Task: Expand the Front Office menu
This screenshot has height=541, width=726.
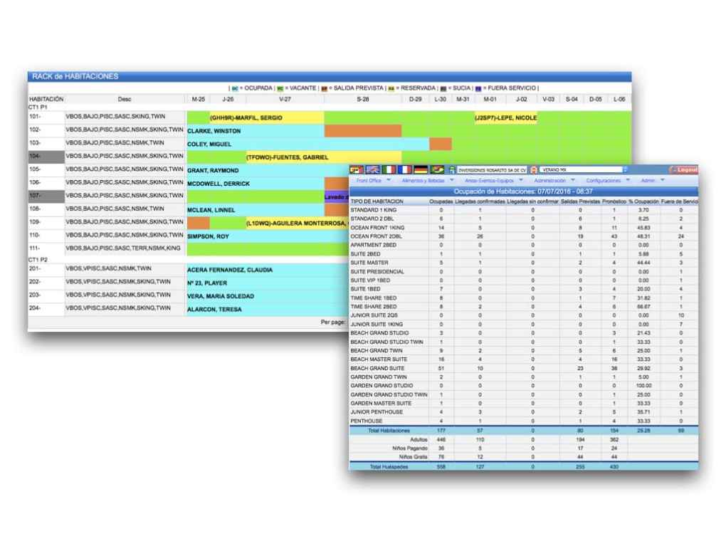Action: tap(373, 181)
